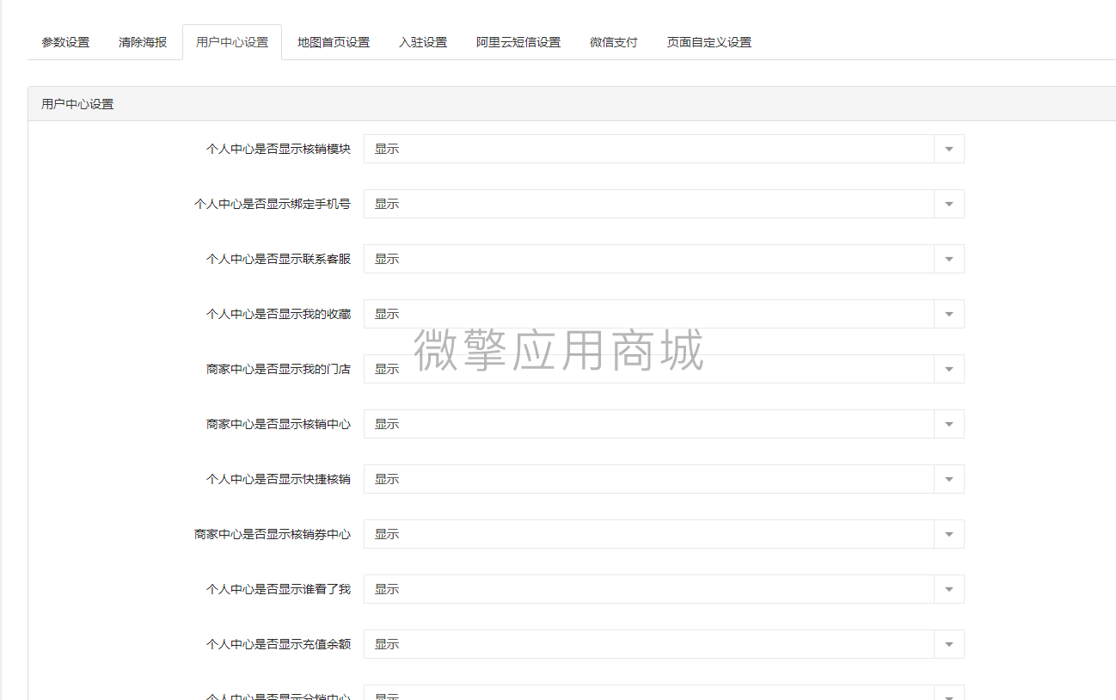Click the label 个人中心是否显示我的收藏

pyautogui.click(x=279, y=314)
